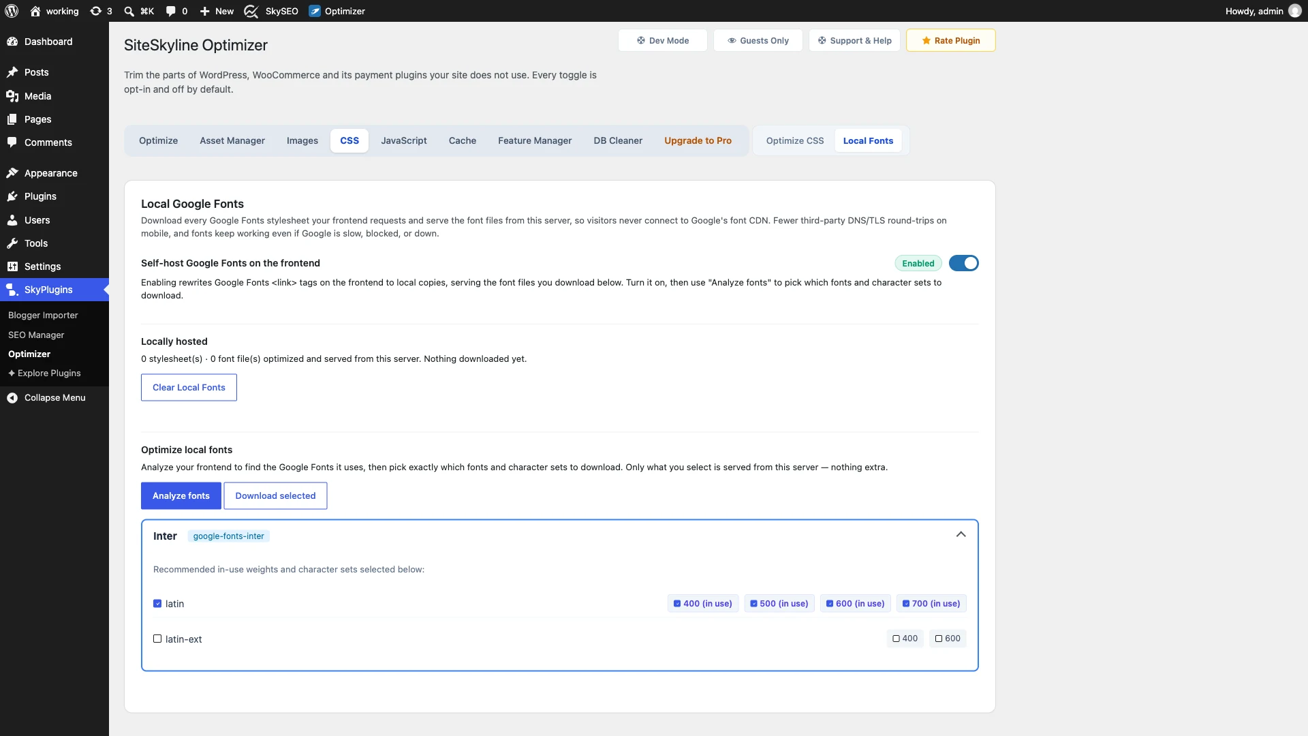
Task: Disable the self-host Google Fonts toggle
Action: pyautogui.click(x=964, y=263)
